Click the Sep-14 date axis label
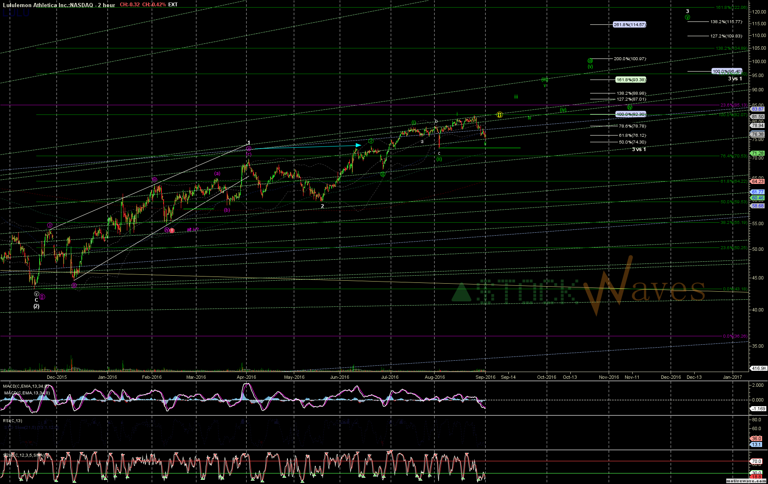 coord(508,377)
